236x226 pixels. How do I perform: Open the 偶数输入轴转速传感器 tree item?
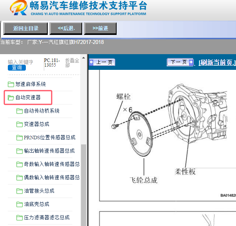pos(52,177)
